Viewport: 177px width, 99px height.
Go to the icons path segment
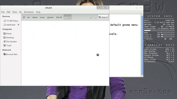click(x=42, y=17)
